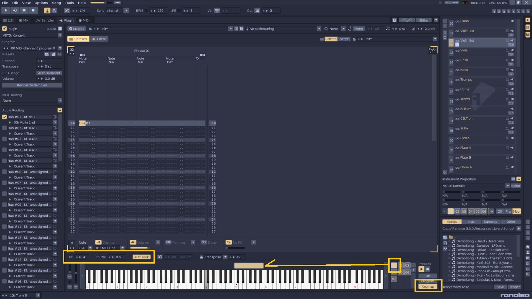Collapse the Audio Routing section arrow
Viewport: 532px width, 299px height.
60,110
